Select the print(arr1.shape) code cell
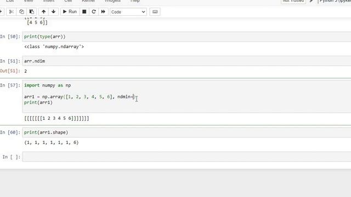Screen dimensions: 351x197 coord(186,132)
